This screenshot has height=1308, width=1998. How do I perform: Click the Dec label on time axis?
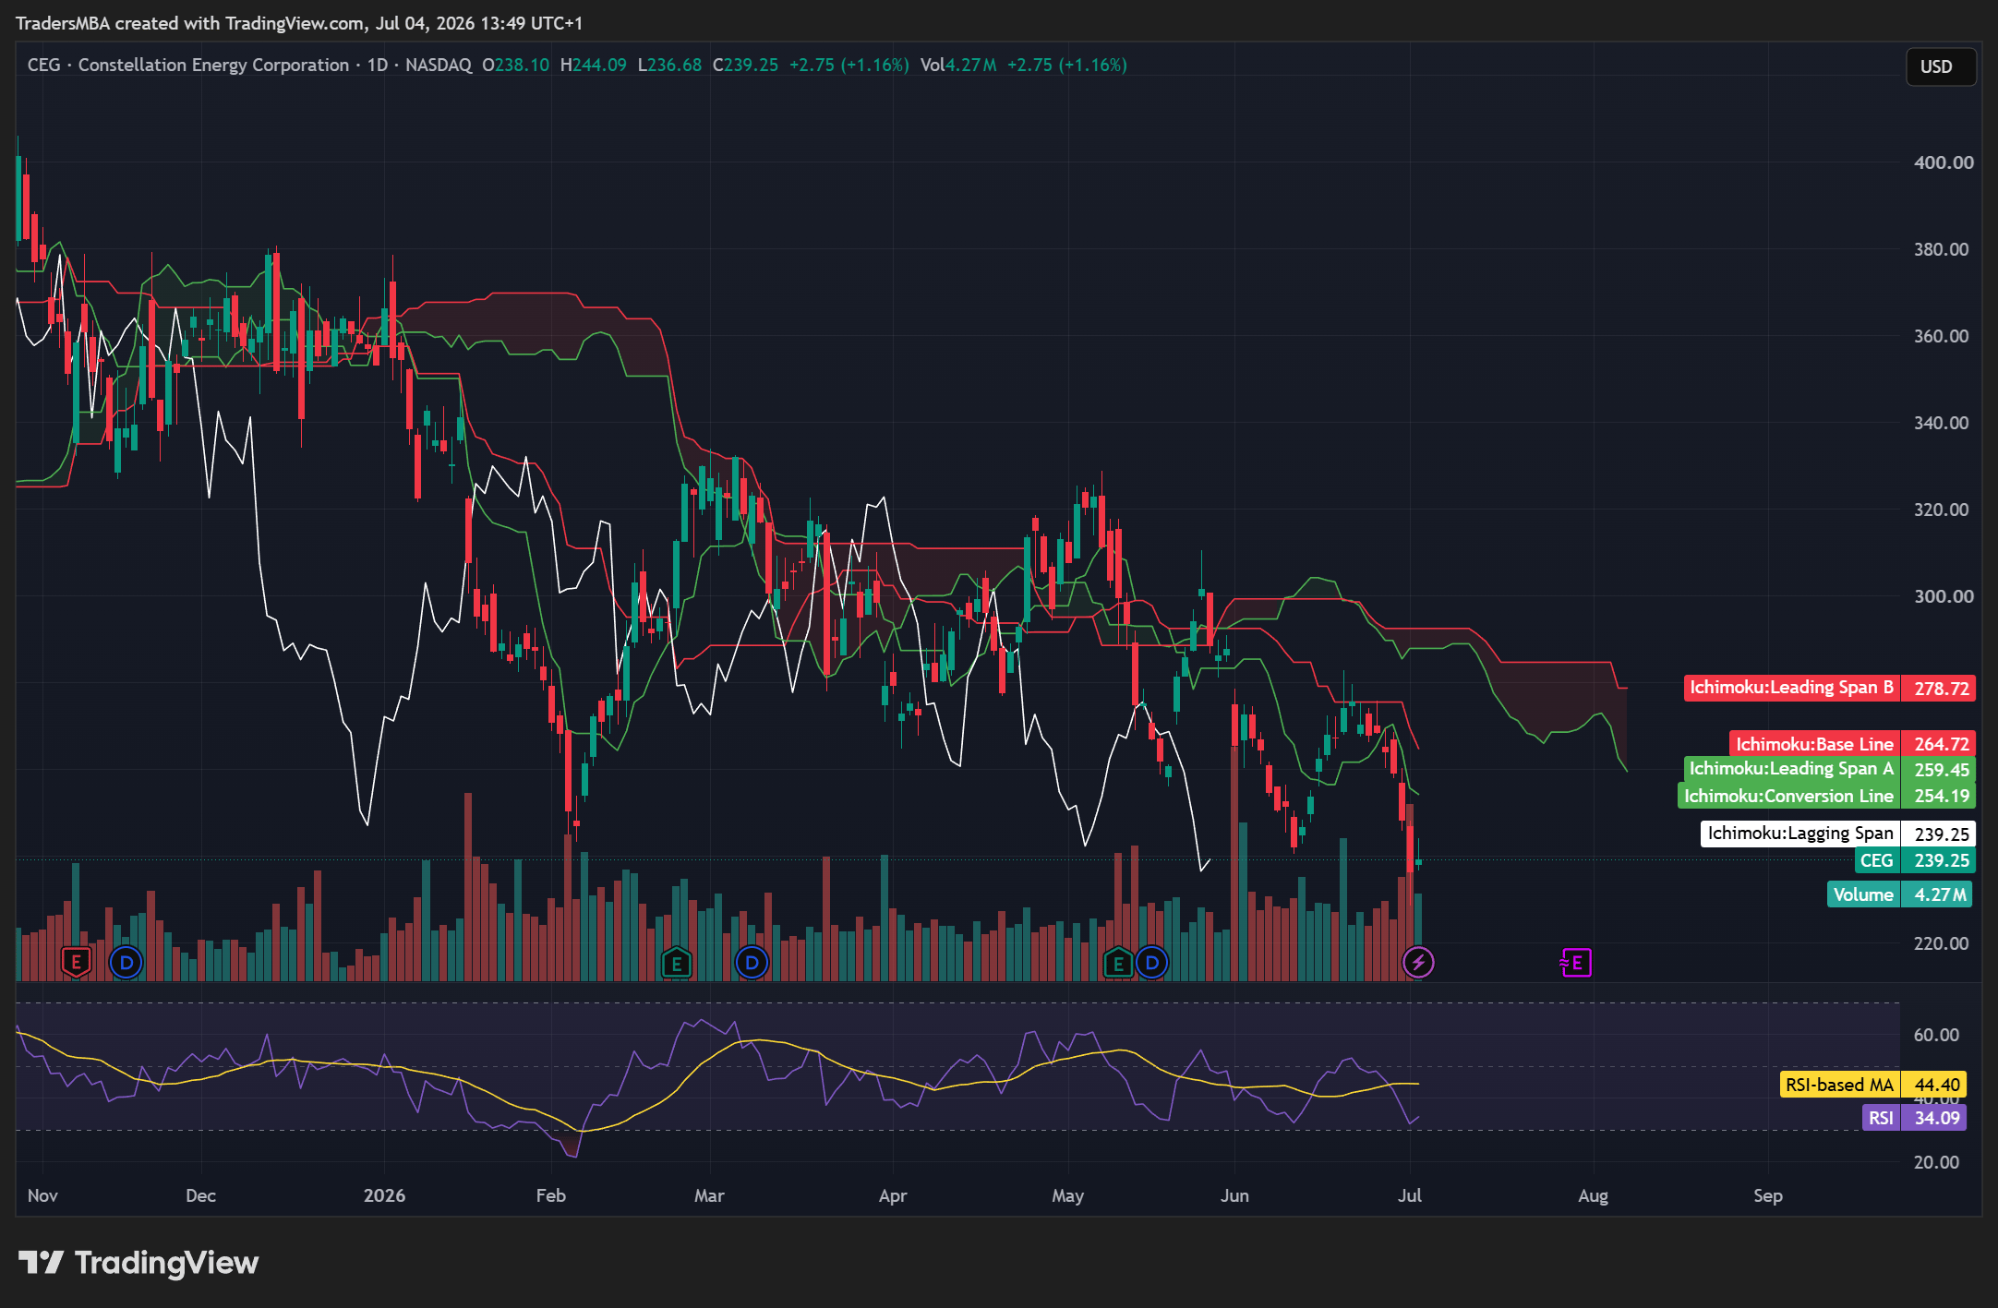pyautogui.click(x=200, y=1195)
